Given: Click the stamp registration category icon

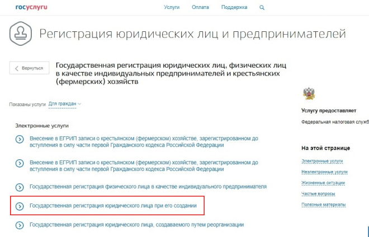Looking at the screenshot, I should coord(21,34).
